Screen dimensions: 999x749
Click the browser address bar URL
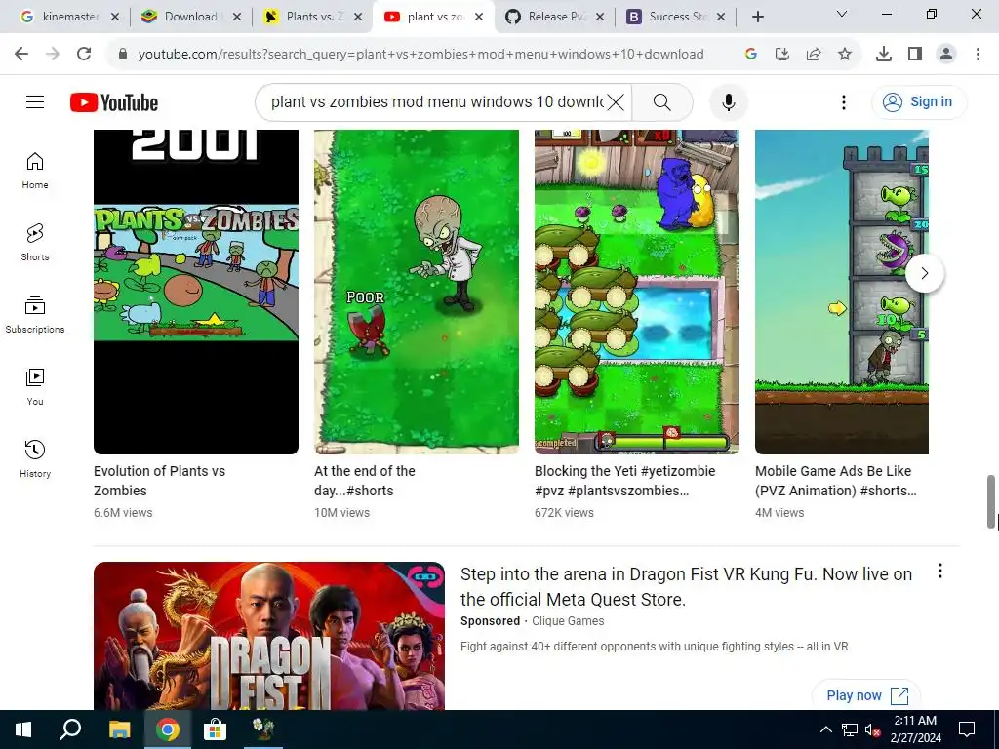(x=420, y=55)
